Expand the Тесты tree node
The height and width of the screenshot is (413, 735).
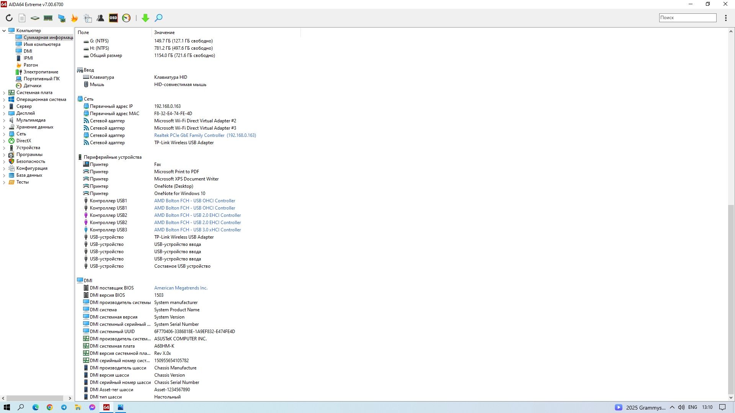point(4,182)
